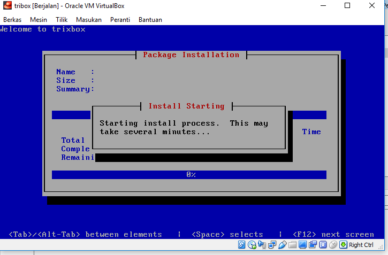Click the '<Space> selects' hint text

click(227, 234)
